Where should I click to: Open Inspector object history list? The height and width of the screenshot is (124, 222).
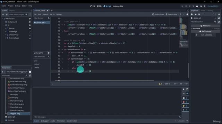pyautogui.click(x=219, y=14)
